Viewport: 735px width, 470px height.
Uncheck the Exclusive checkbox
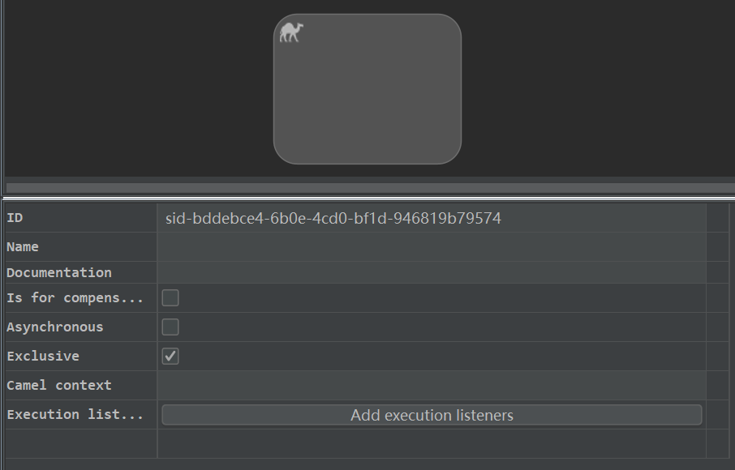tap(170, 356)
